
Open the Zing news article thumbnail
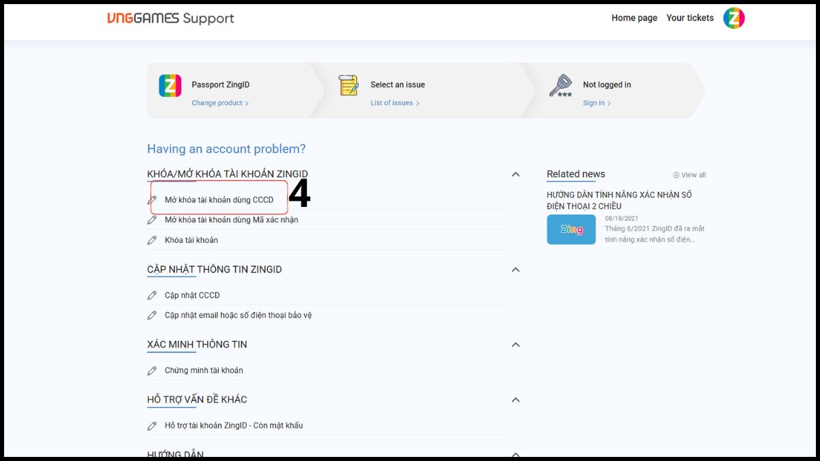571,229
